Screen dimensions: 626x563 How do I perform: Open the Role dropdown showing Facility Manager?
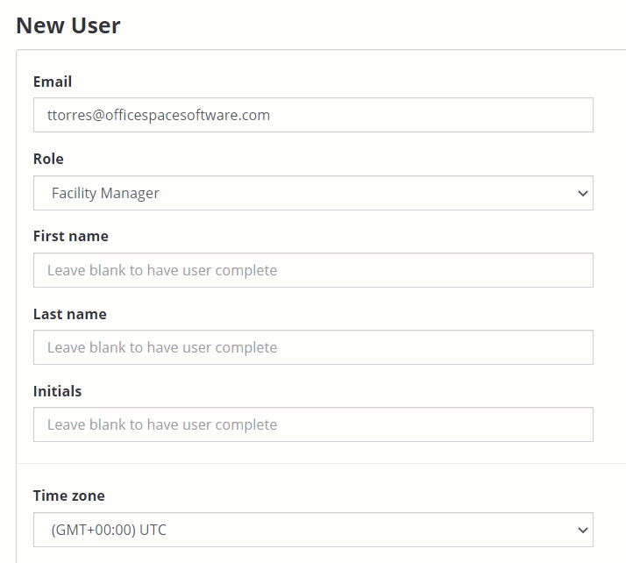point(313,193)
